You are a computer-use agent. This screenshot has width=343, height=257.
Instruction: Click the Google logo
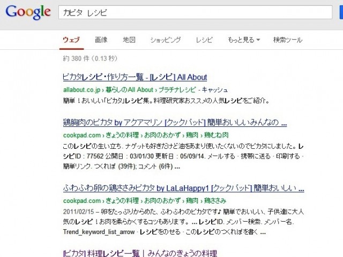[x=28, y=12]
